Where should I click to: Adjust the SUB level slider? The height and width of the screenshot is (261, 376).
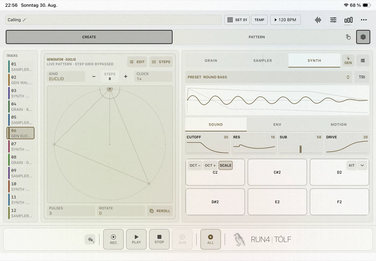click(300, 149)
